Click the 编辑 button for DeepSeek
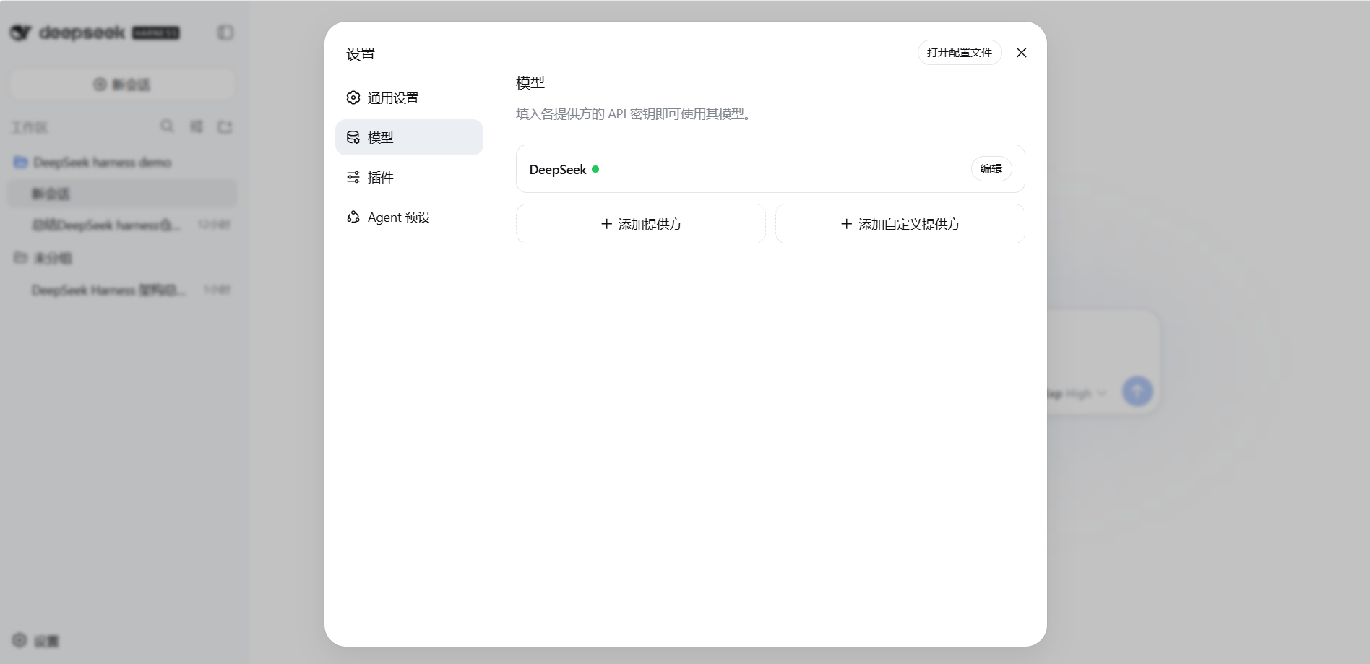The image size is (1370, 664). click(x=991, y=169)
